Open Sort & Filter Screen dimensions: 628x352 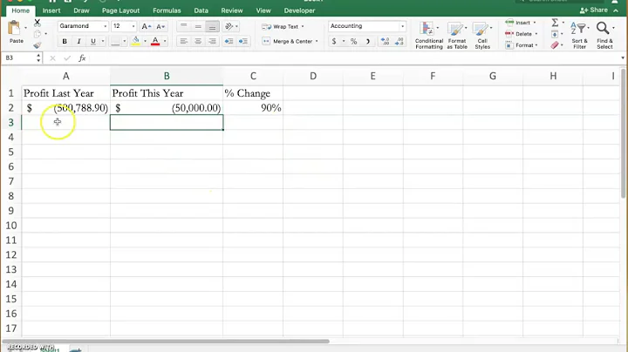[579, 35]
